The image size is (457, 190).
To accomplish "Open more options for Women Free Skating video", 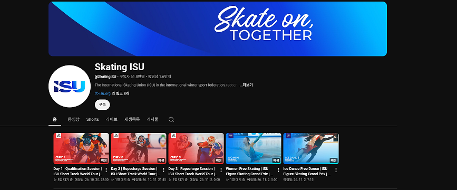I will pos(278,170).
